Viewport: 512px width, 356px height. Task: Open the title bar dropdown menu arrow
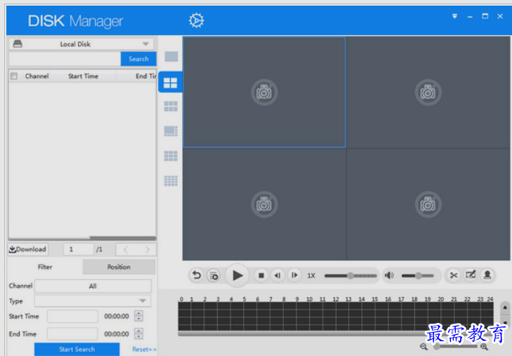(454, 16)
